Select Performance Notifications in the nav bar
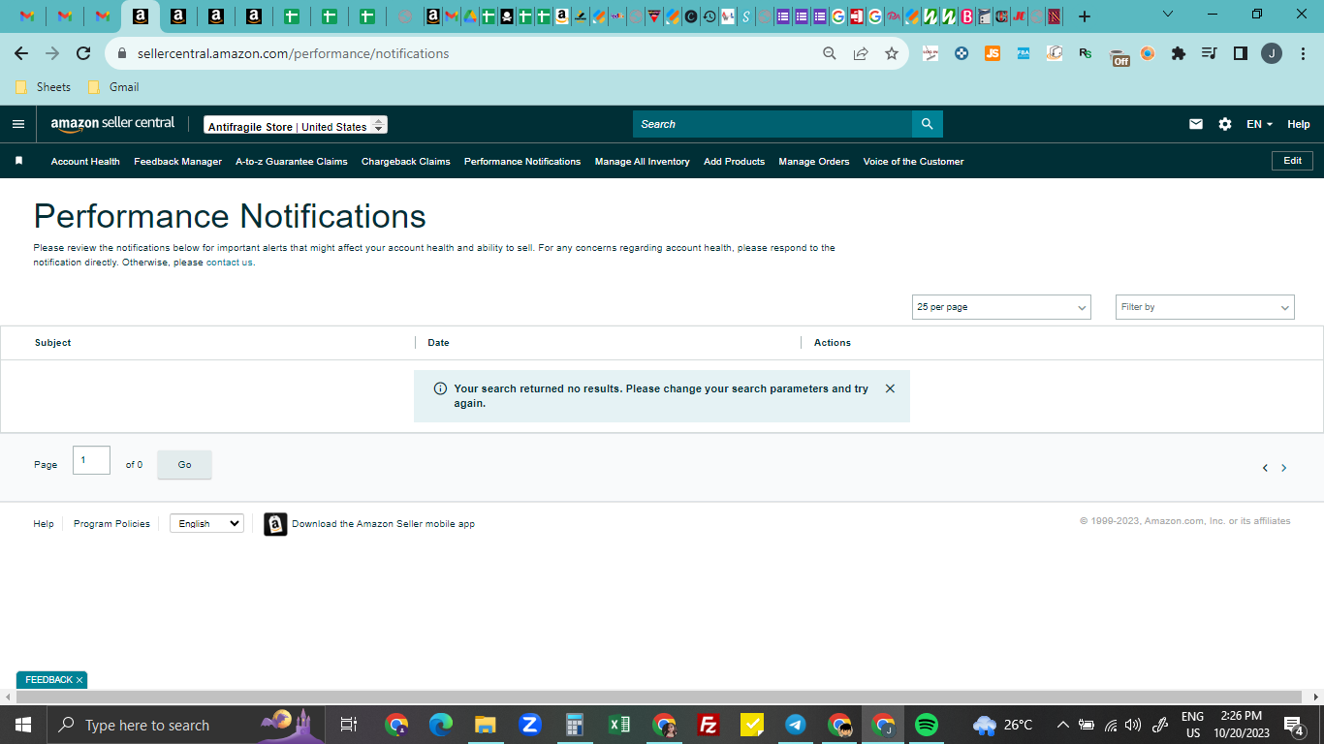The image size is (1324, 744). tap(522, 162)
